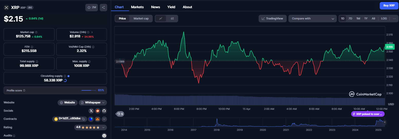Viewport: 399px width, 139px height.
Task: Click the $2.15 current price heading
Action: point(13,19)
